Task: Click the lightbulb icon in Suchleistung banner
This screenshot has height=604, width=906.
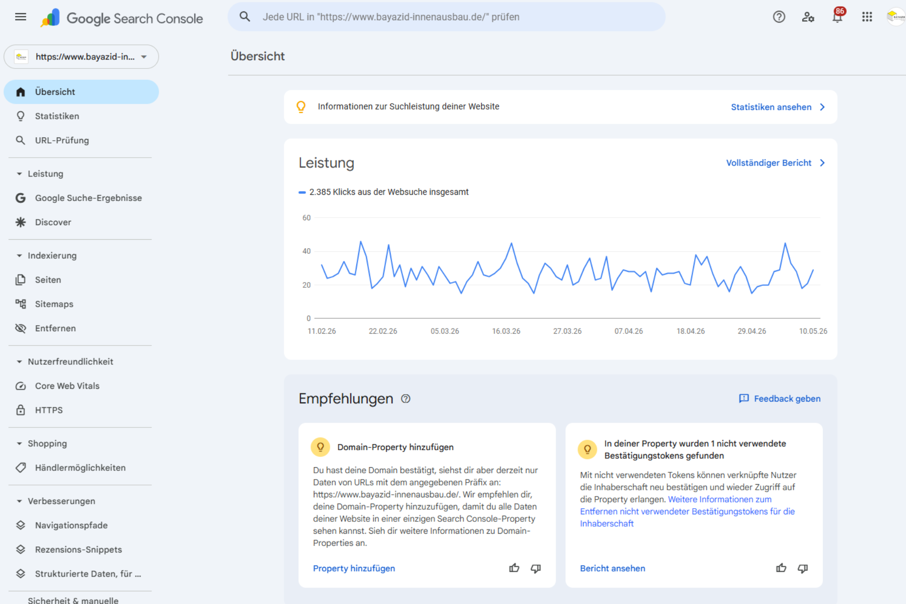Action: pos(301,107)
